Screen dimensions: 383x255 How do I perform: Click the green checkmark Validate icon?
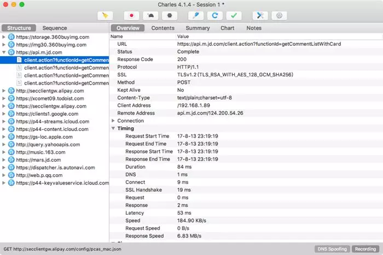pos(234,16)
